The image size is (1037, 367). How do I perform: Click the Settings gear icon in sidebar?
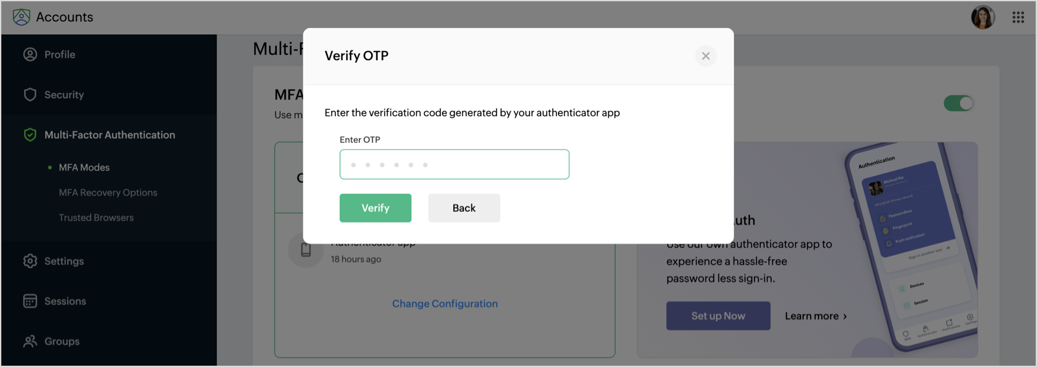point(30,261)
